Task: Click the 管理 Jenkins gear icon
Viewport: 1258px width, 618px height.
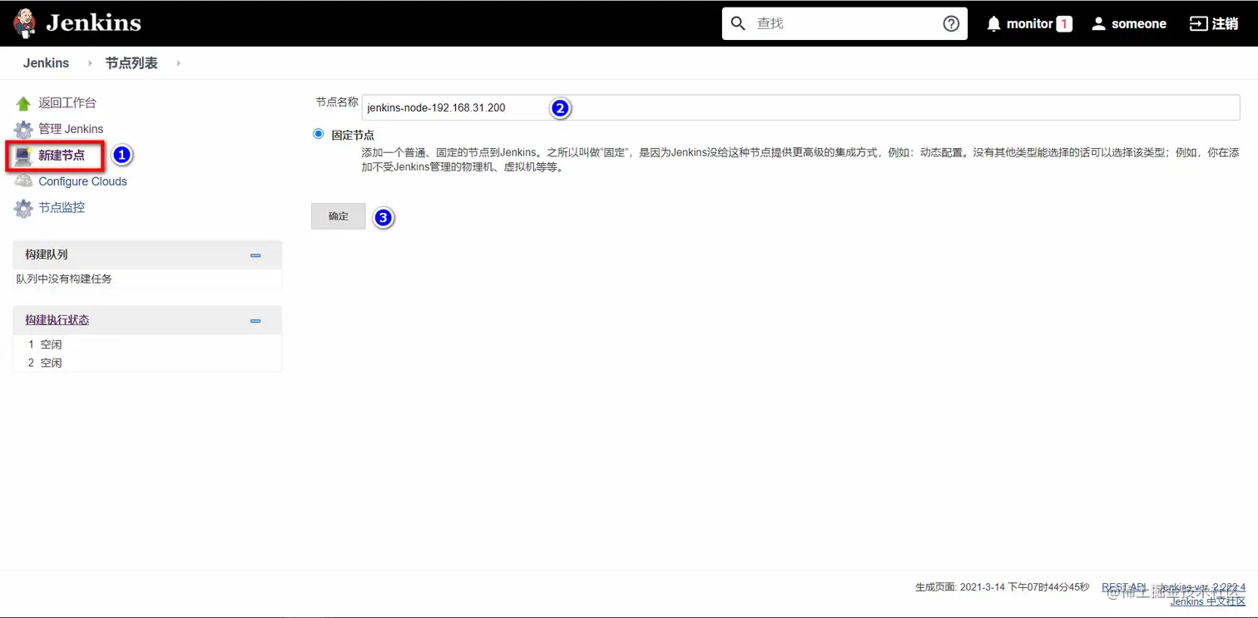Action: (x=23, y=130)
